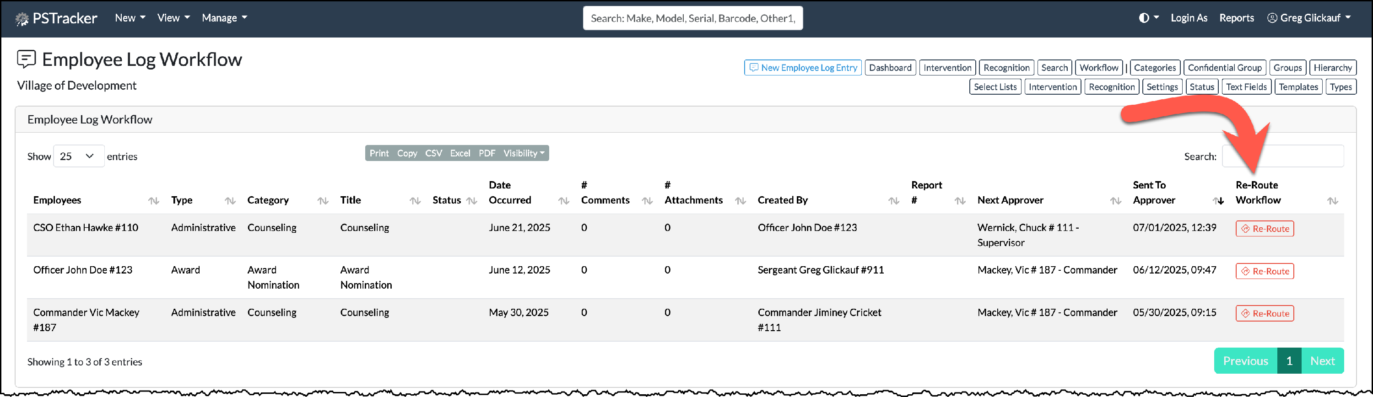This screenshot has height=397, width=1373.
Task: Click the Copy export button
Action: [407, 154]
